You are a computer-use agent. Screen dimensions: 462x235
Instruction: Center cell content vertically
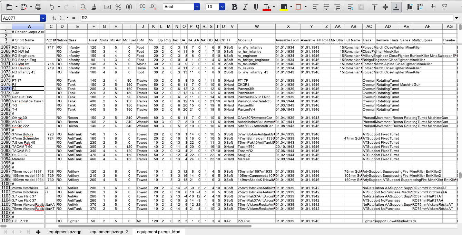click(x=385, y=7)
